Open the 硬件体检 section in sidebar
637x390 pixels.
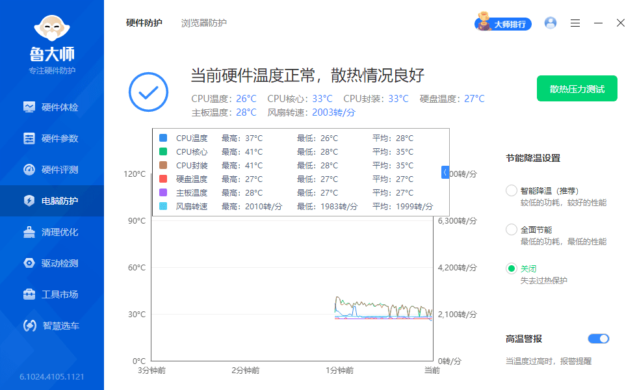(x=52, y=106)
